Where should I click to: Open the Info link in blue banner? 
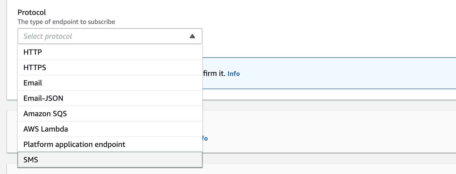pos(233,74)
